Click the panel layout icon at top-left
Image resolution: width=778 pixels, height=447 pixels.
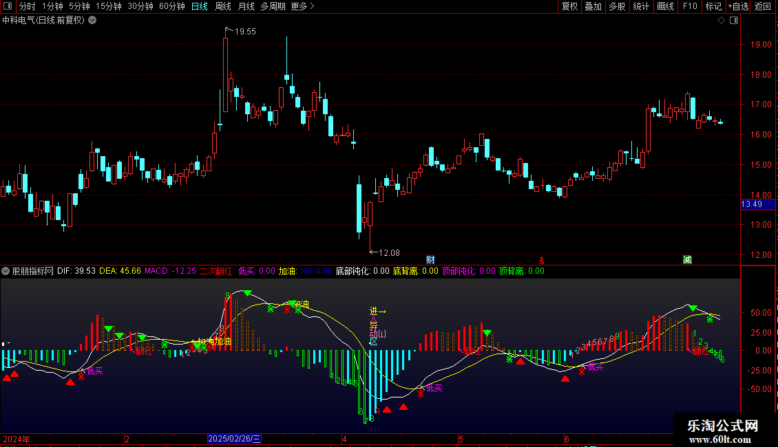(8, 6)
